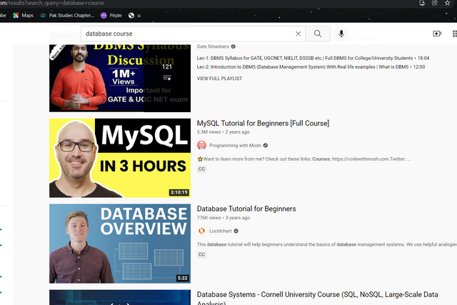Start voice search with the microphone icon

click(341, 34)
